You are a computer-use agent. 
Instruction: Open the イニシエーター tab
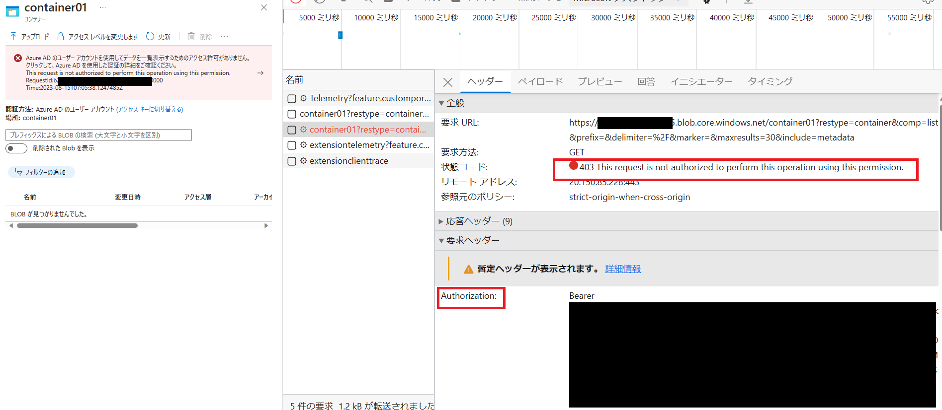[701, 81]
